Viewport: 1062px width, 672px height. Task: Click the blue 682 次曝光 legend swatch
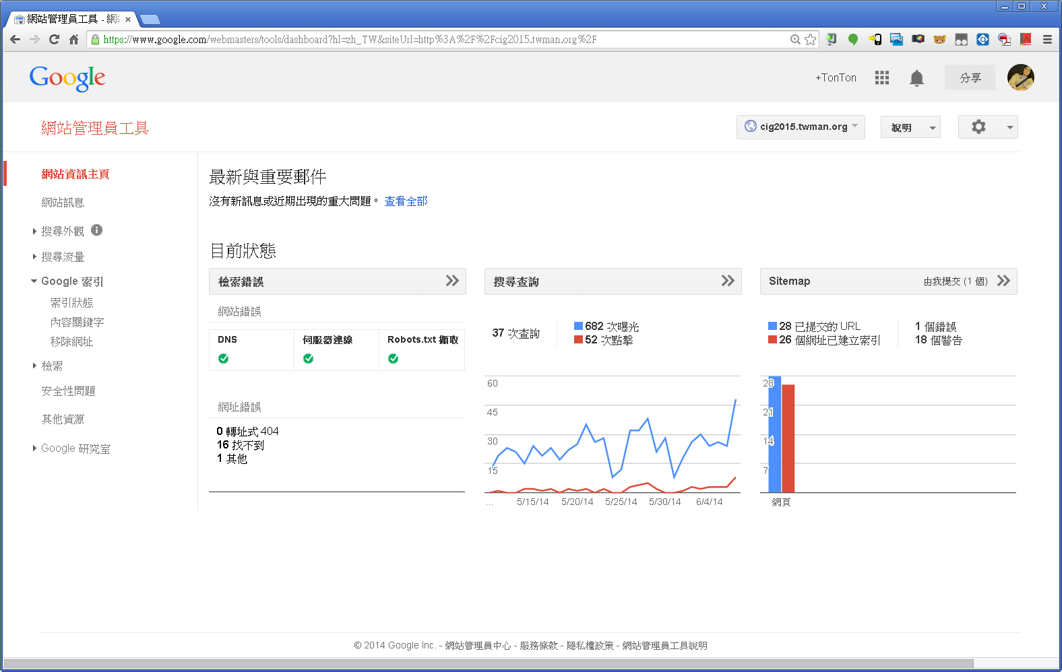tap(578, 326)
